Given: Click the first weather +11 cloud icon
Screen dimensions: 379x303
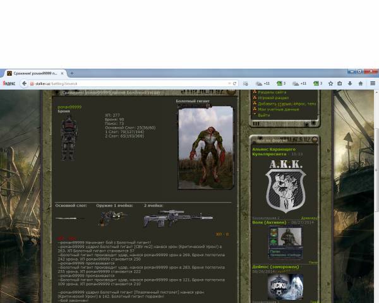Looking at the screenshot, I should [259, 83].
